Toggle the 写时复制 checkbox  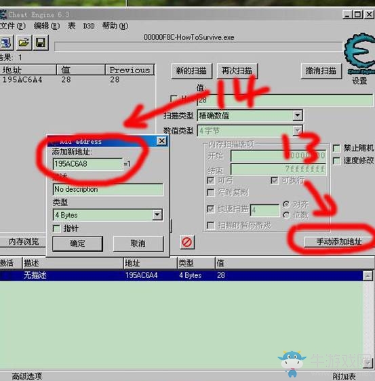pyautogui.click(x=211, y=193)
